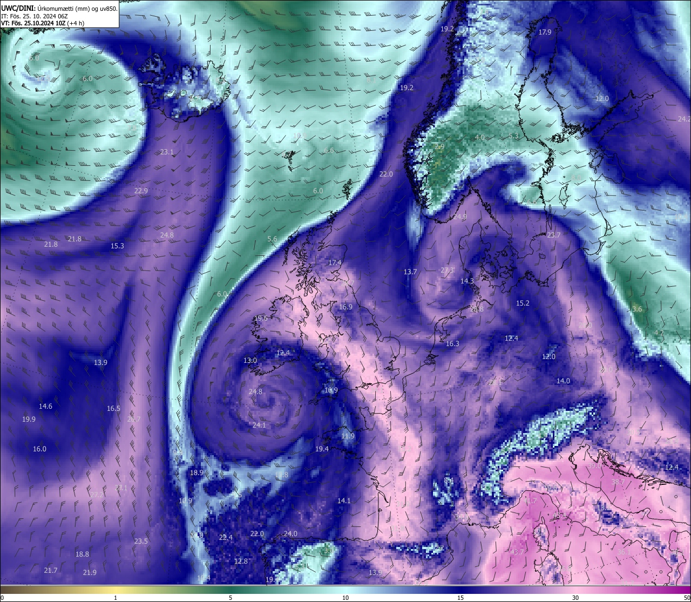Screen dimensions: 691x602
Task: Click the 'UWC/DINI: Úrkomumætti (mm) og uv850.' title
Action: pyautogui.click(x=59, y=9)
